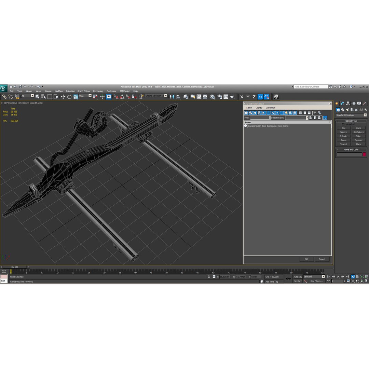
Task: Toggle Display Geometry filter in Select From Scene
Action: coord(246,113)
